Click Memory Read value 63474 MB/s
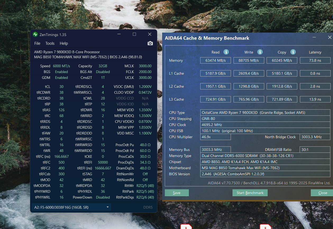The width and height of the screenshot is (333, 229). [216, 60]
